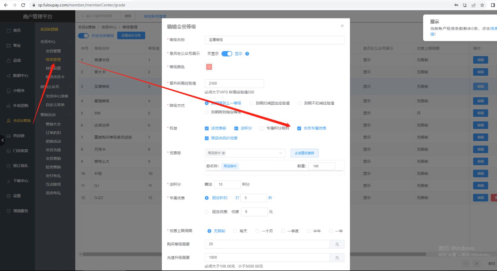
Task: Open 小程序 phone icon in sidebar
Action: click(9, 91)
